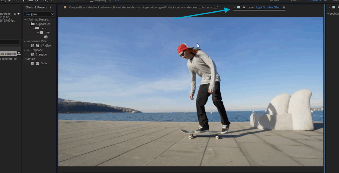Click the GPU acceleration icon beside Stylize Glow
The width and height of the screenshot is (339, 173).
[x=37, y=63]
